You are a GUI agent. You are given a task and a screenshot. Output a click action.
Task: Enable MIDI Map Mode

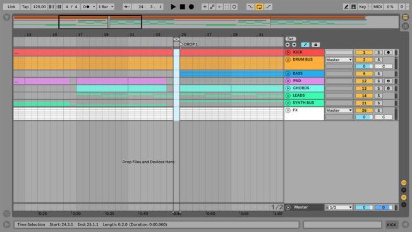click(378, 7)
